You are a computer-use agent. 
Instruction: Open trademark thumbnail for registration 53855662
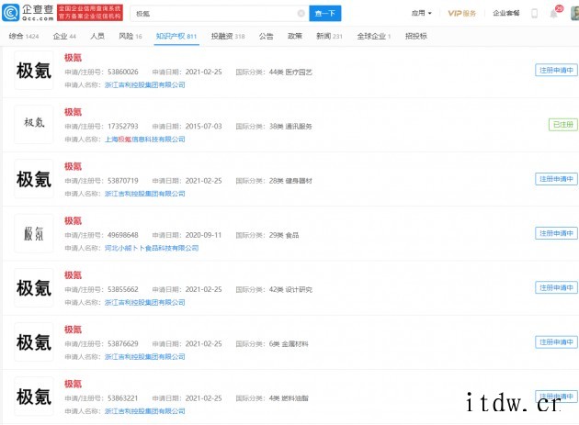[x=34, y=287]
